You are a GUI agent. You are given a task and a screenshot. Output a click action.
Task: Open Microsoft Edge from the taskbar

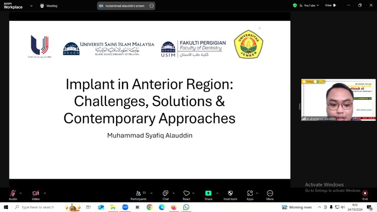click(x=162, y=207)
